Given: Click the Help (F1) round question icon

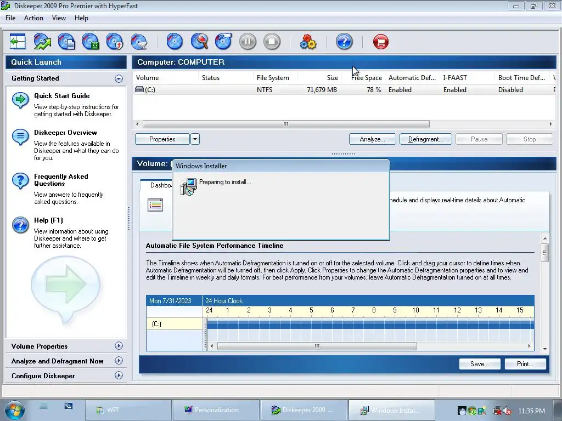Looking at the screenshot, I should click(20, 225).
